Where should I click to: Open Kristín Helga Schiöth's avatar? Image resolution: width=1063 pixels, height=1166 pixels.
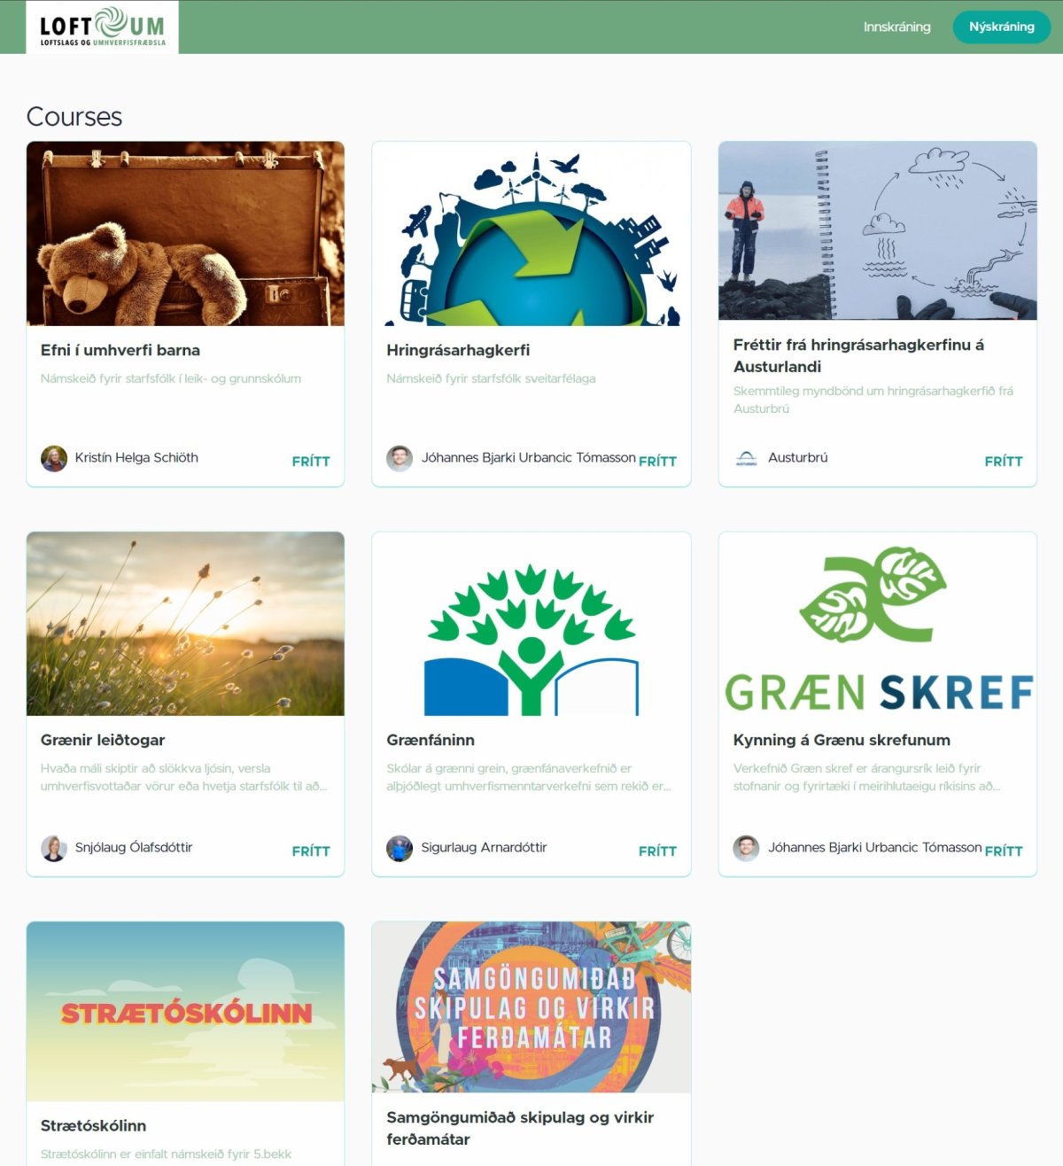point(54,458)
